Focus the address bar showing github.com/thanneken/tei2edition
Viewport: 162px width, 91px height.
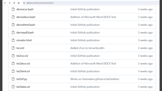(x=91, y=3)
